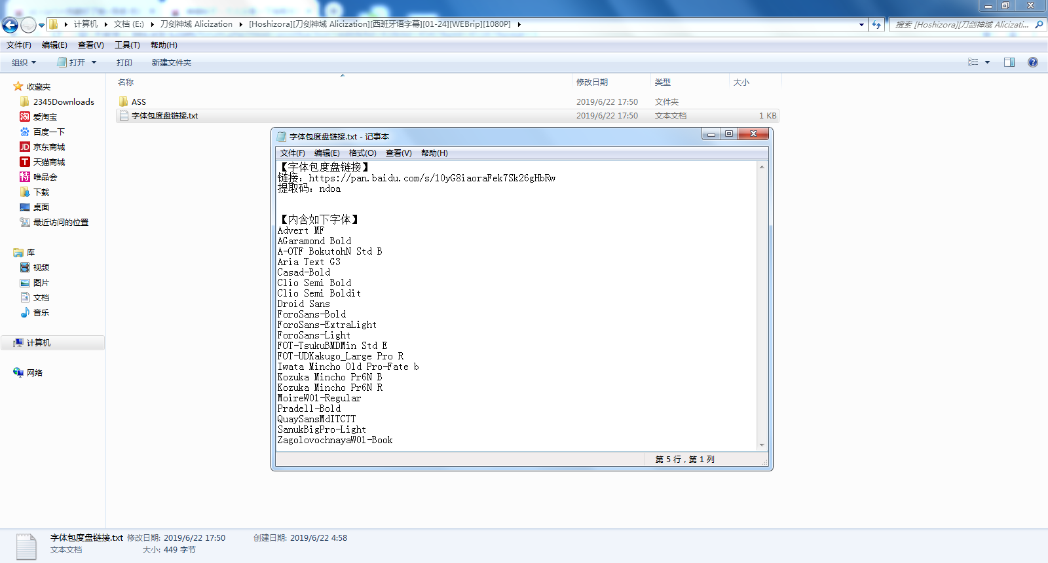1048x563 pixels.
Task: Open Explorer 工具(T) menu
Action: 127,45
